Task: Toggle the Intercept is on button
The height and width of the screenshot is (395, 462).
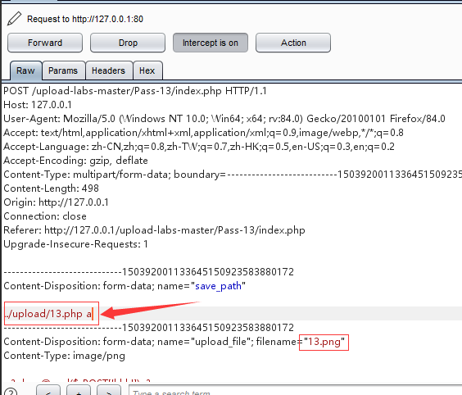Action: click(211, 43)
